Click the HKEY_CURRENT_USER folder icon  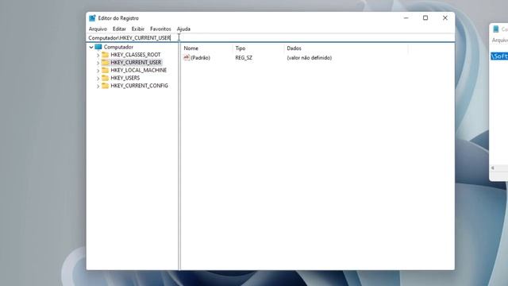105,62
